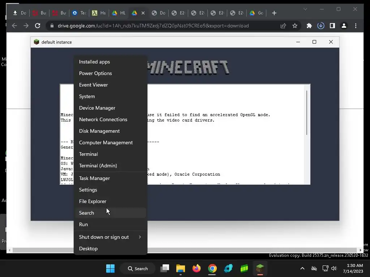
Task: Open a new Chrome tab
Action: click(x=274, y=13)
